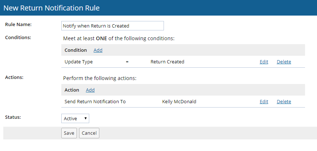
Task: Edit the Update Type condition
Action: point(264,62)
